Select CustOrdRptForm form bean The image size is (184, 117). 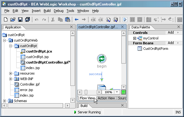(x=156, y=49)
